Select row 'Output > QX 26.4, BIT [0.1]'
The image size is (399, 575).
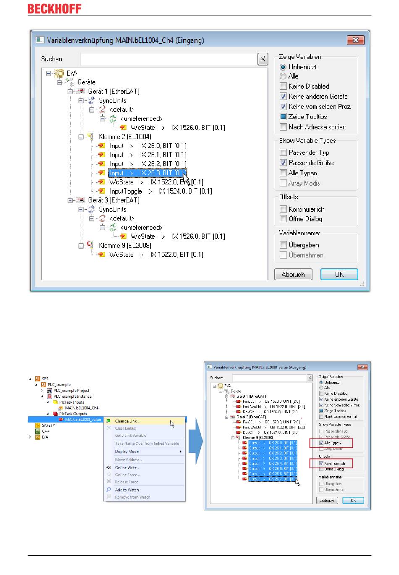coord(273,463)
